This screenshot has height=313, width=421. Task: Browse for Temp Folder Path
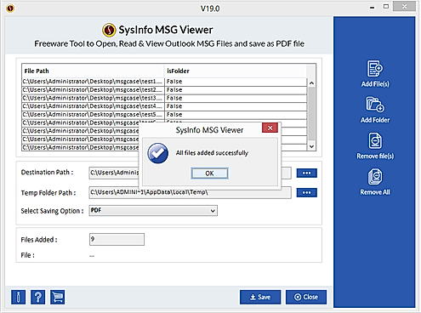[x=306, y=192]
